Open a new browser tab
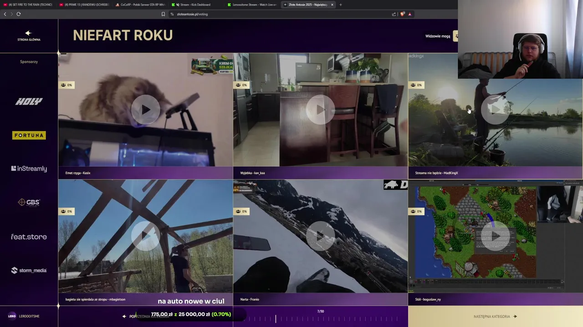 point(340,5)
